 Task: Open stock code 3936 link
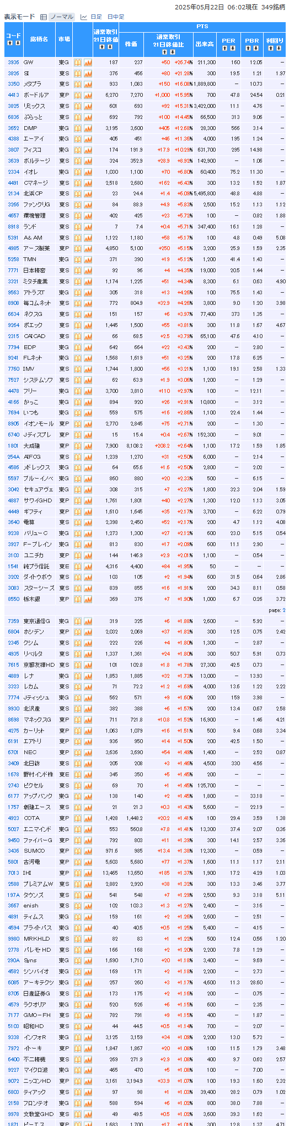click(13, 63)
